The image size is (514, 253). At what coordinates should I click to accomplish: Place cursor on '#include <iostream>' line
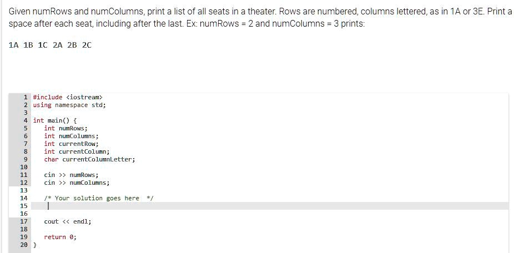[x=68, y=97]
